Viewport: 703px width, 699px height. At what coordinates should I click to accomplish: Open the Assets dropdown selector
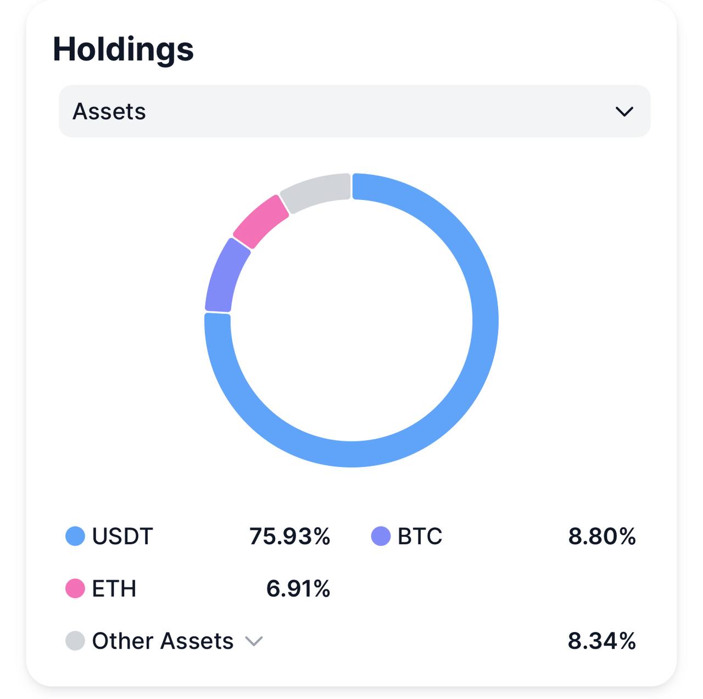[354, 111]
